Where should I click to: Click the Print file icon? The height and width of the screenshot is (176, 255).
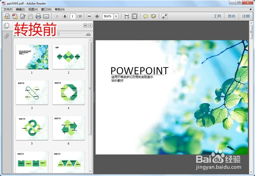pyautogui.click(x=38, y=16)
